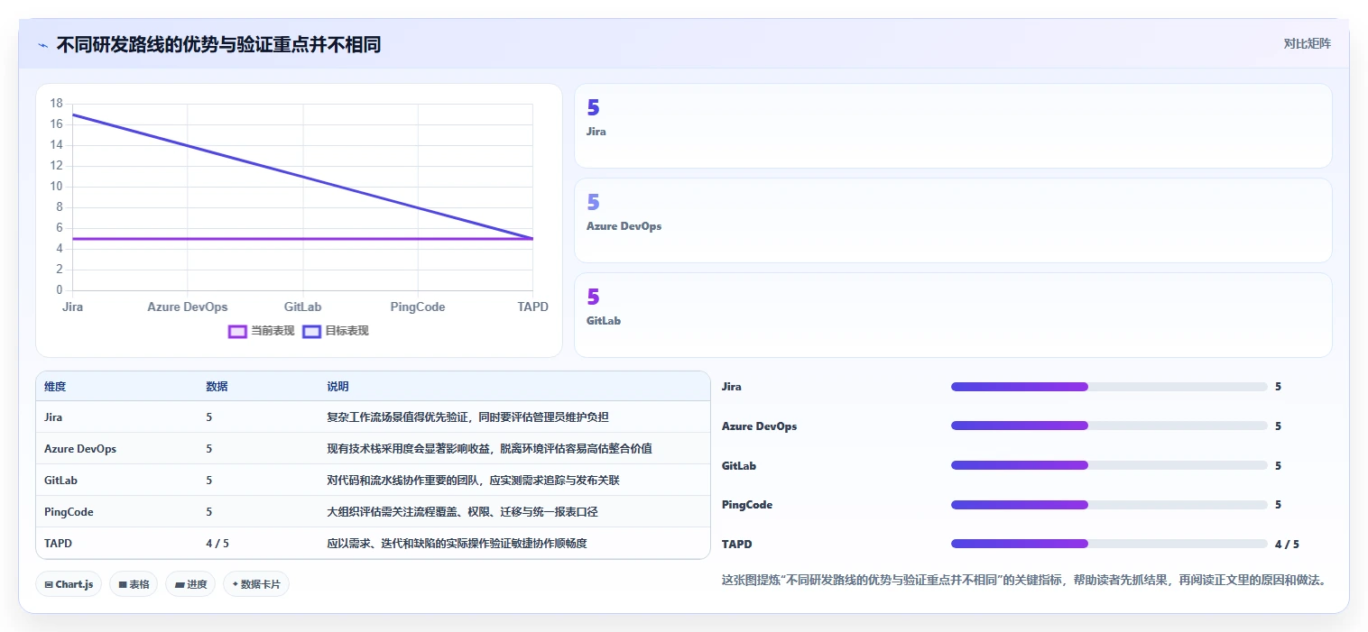Open the Jira data card
The image size is (1368, 632).
coord(953,126)
